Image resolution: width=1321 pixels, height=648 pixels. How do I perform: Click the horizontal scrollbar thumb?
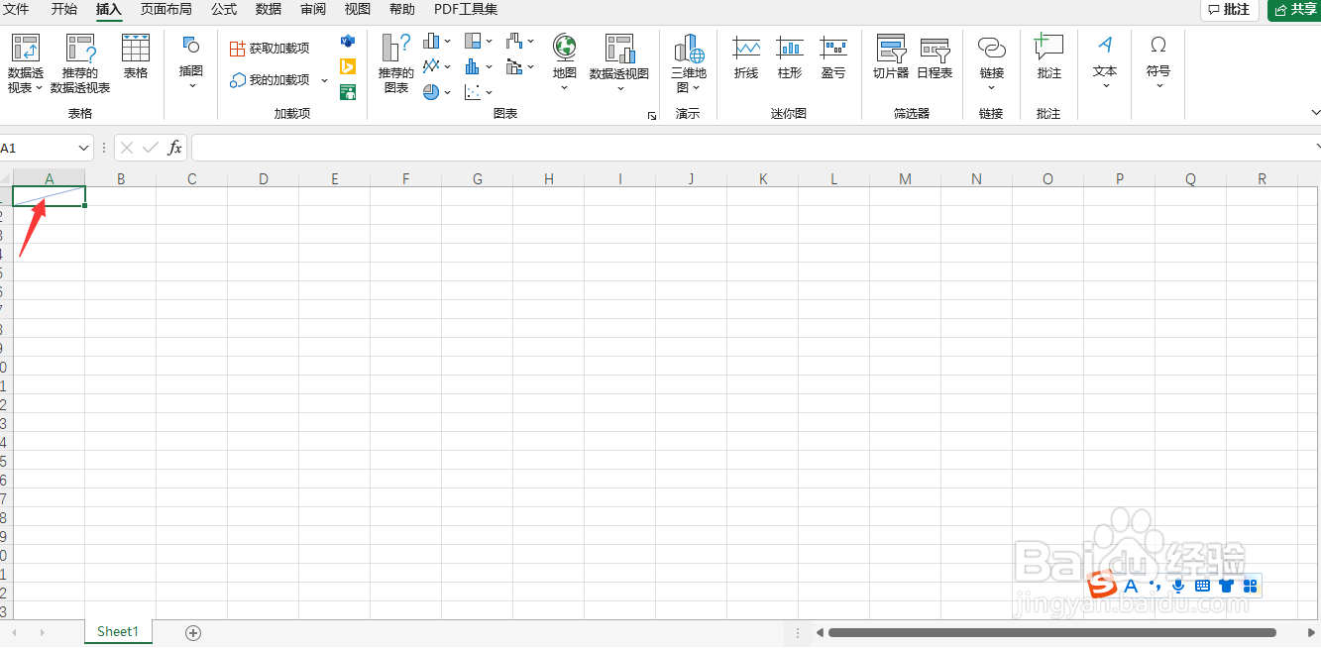tap(1052, 632)
